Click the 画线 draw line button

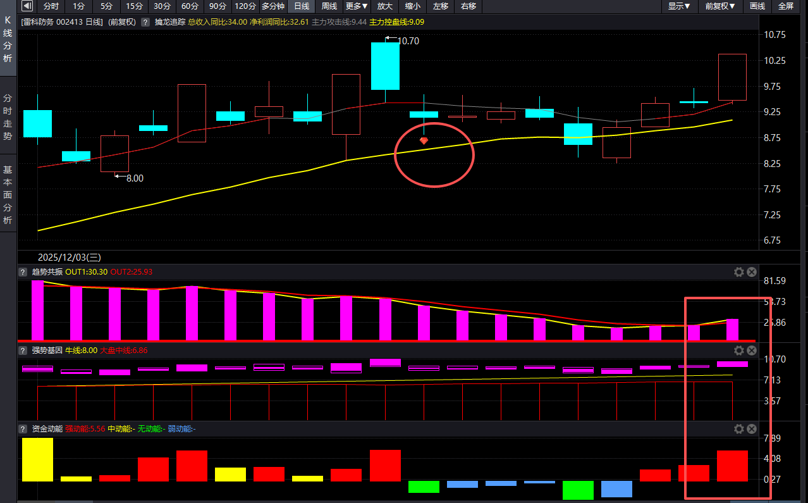pyautogui.click(x=757, y=6)
